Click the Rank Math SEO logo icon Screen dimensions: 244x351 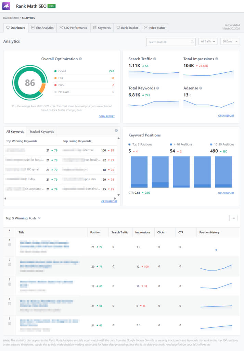6,6
